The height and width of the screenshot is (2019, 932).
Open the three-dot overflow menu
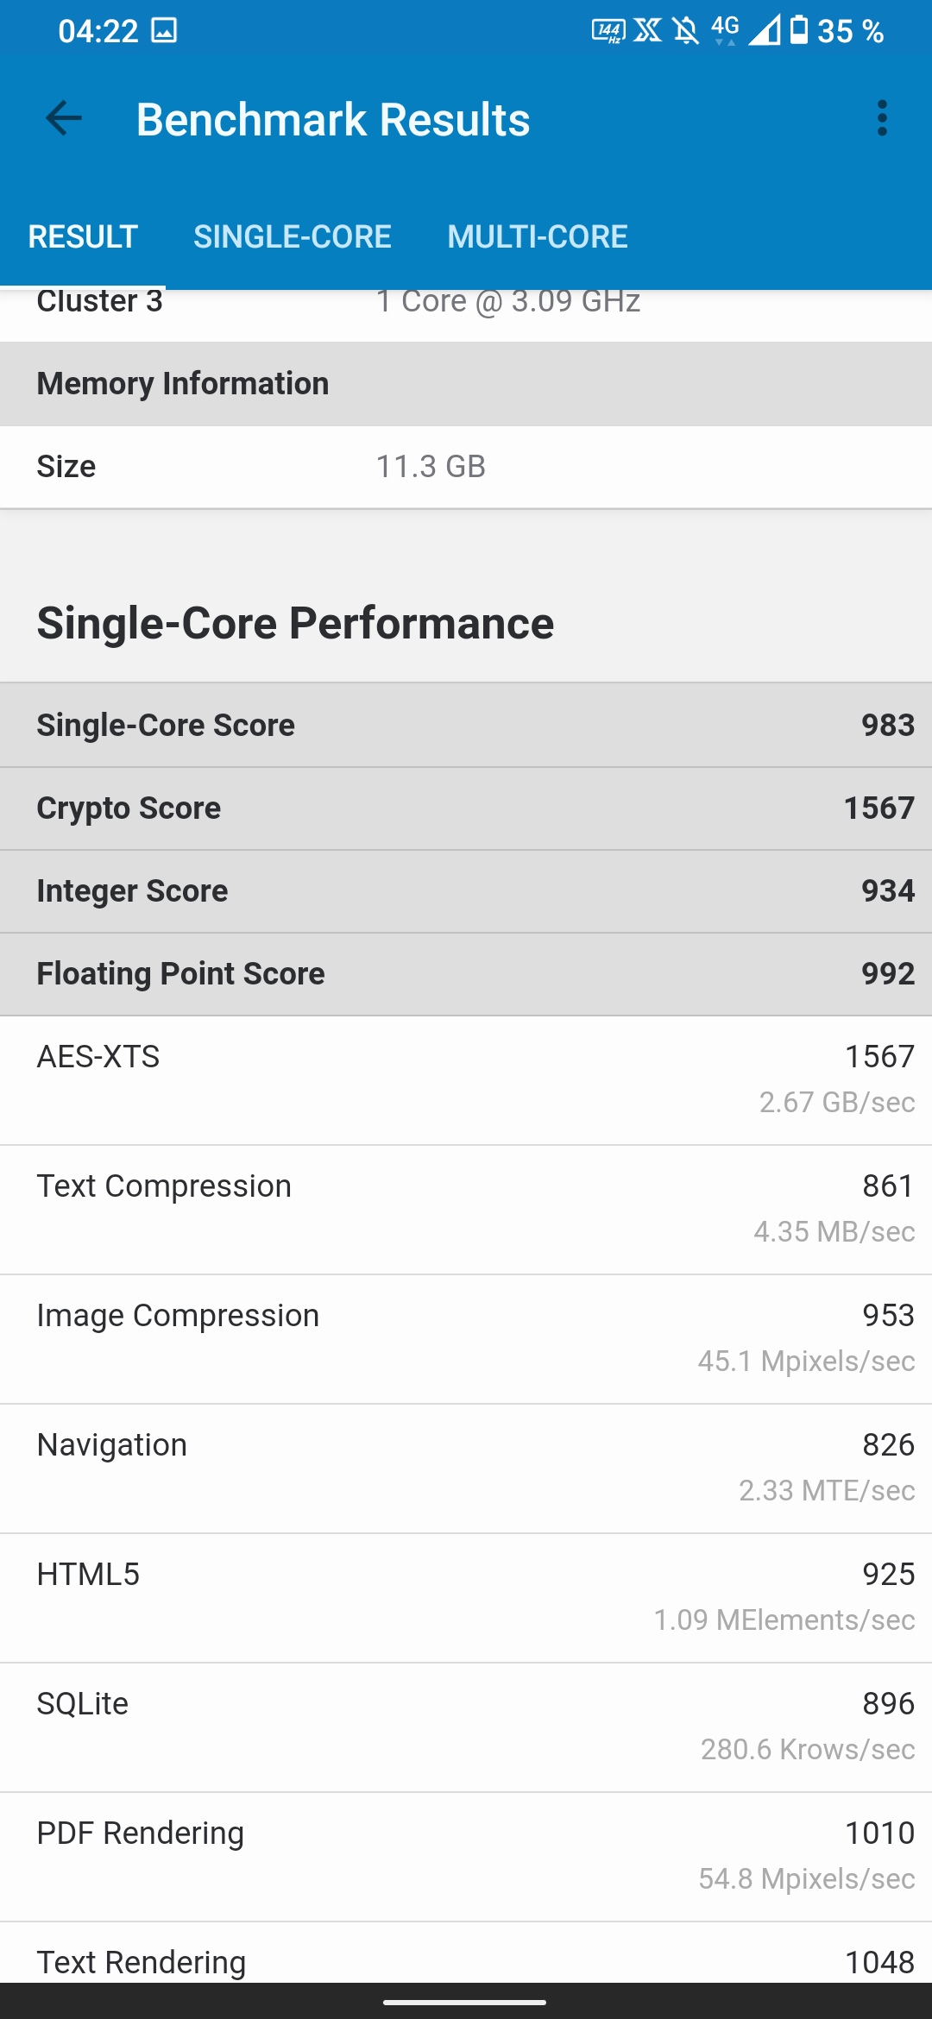click(x=881, y=118)
